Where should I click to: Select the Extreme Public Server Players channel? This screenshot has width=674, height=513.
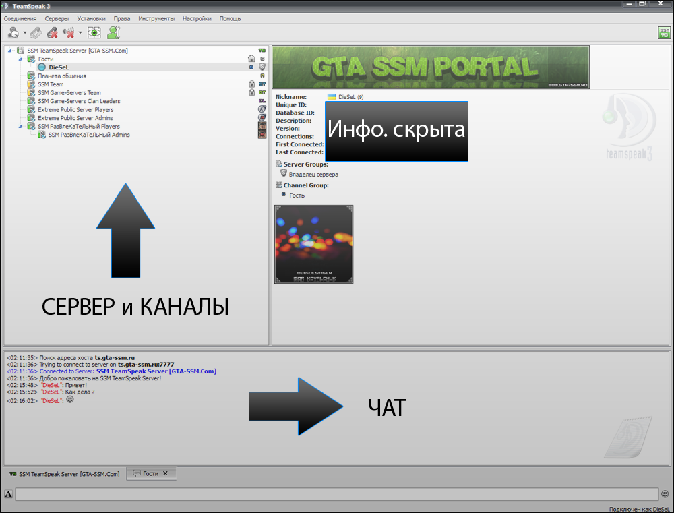(x=75, y=110)
